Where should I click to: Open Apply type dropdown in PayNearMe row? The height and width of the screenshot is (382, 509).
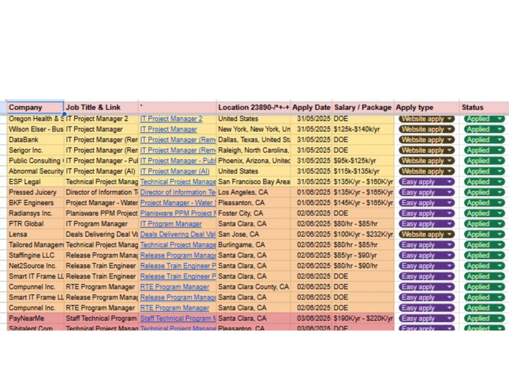[426, 318]
